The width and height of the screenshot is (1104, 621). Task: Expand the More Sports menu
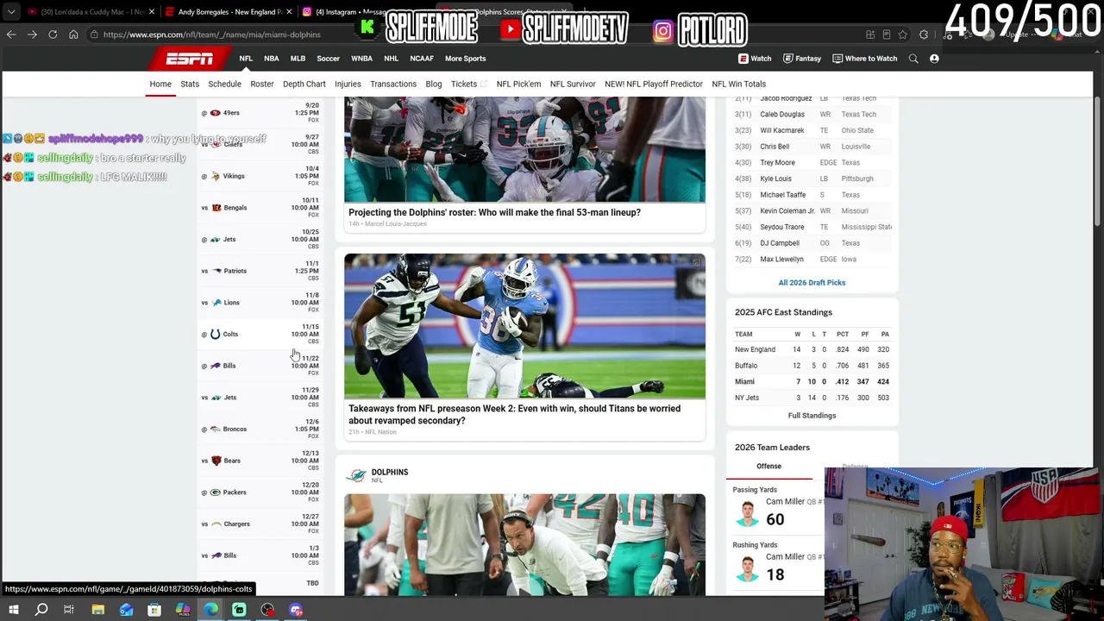coord(466,59)
